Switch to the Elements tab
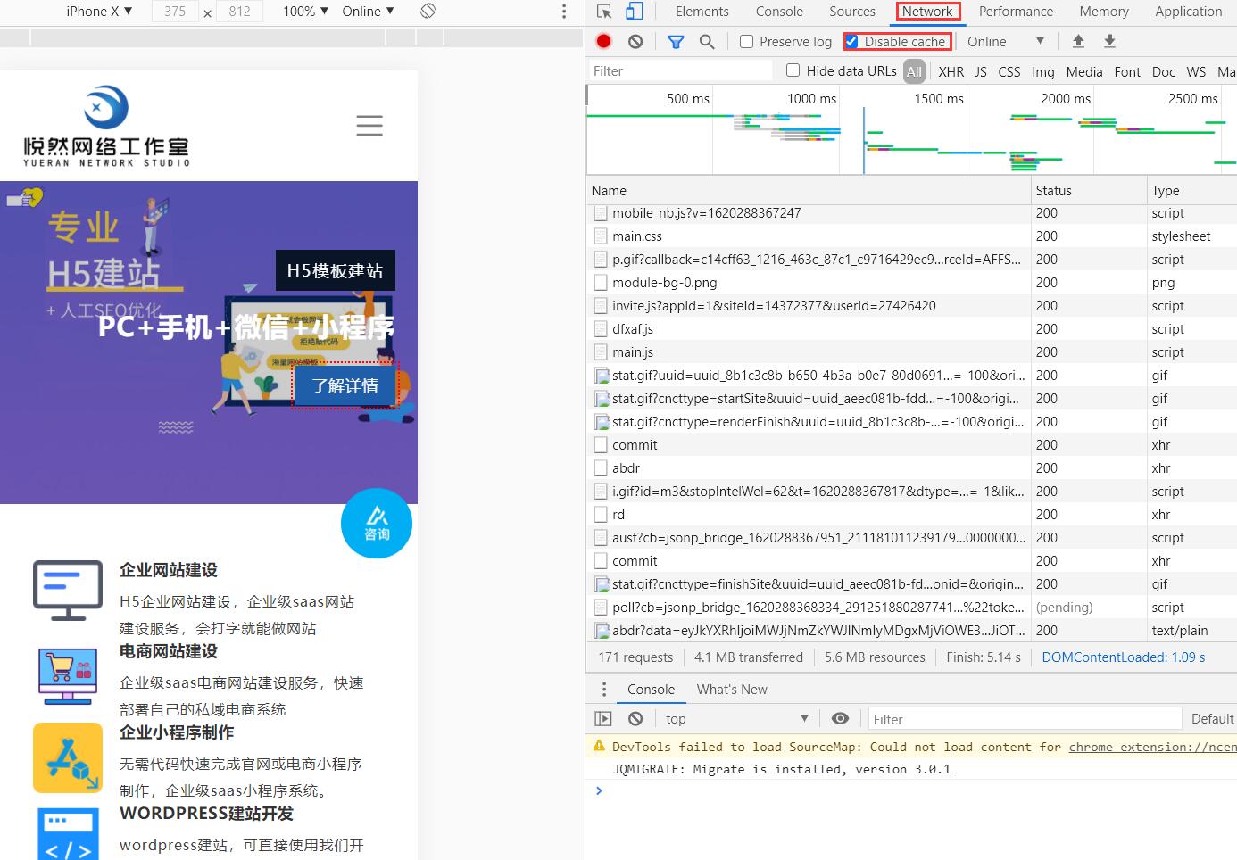Viewport: 1237px width, 860px height. 702,12
